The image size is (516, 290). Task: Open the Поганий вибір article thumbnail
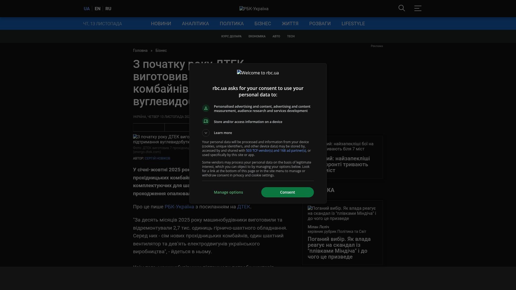point(342,213)
